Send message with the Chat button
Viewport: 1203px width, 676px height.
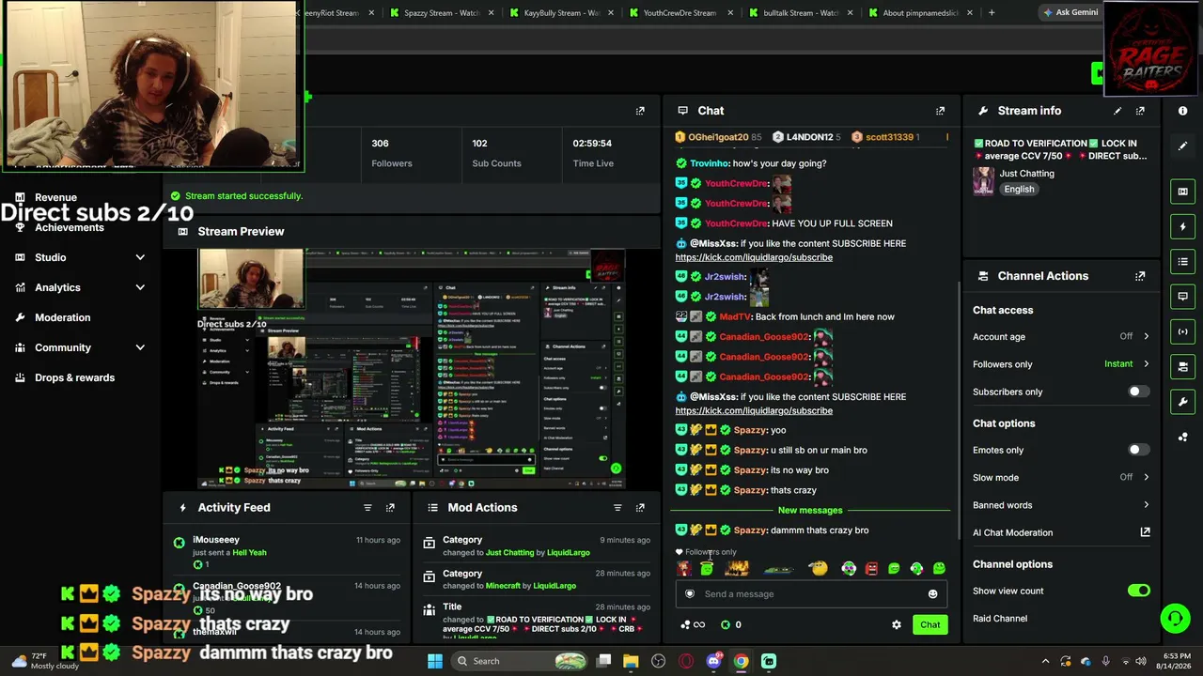tap(930, 624)
